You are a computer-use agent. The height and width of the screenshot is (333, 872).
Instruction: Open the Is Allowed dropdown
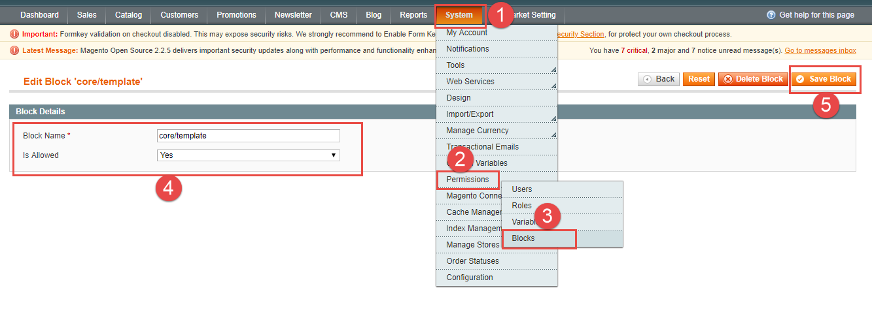click(248, 155)
